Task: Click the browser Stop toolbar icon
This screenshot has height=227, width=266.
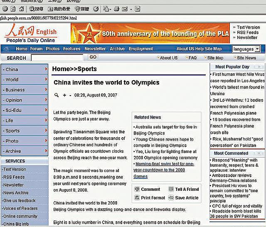Action: pos(5,9)
